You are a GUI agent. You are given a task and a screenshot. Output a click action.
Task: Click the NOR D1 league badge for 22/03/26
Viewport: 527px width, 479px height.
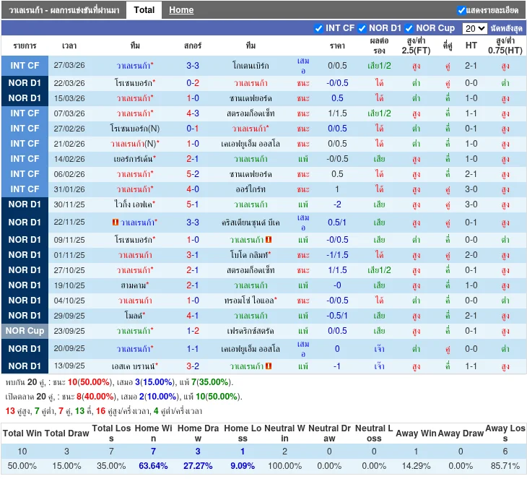(25, 83)
